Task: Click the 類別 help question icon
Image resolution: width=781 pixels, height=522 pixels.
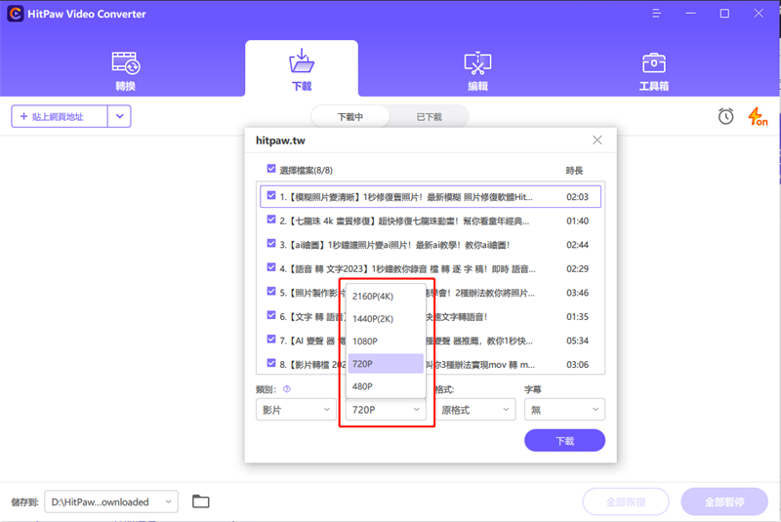Action: tap(287, 389)
